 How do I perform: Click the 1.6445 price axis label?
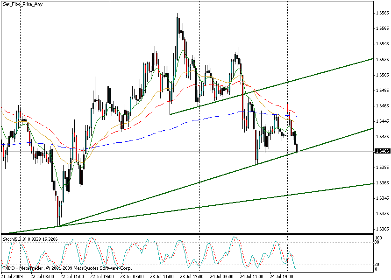coord(382,121)
